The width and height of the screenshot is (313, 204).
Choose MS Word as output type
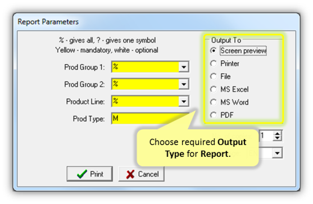click(214, 102)
